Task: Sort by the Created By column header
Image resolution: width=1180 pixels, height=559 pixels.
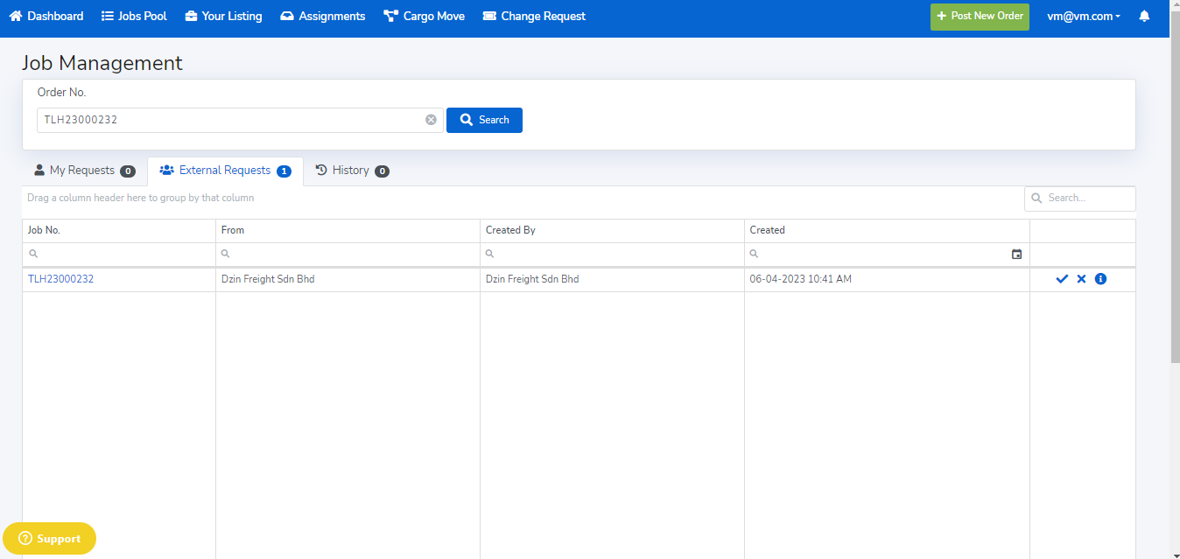Action: 510,230
